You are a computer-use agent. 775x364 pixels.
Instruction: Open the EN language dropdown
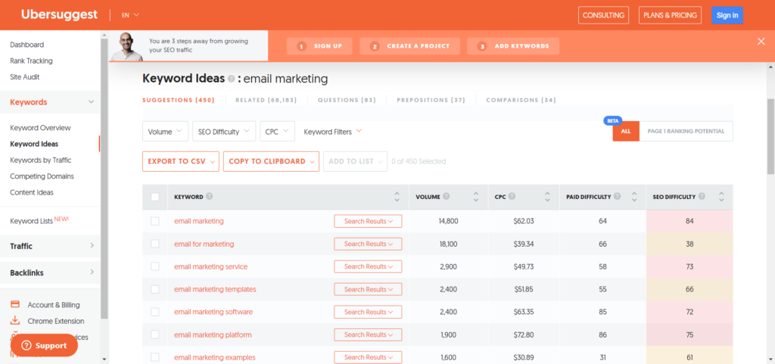130,15
